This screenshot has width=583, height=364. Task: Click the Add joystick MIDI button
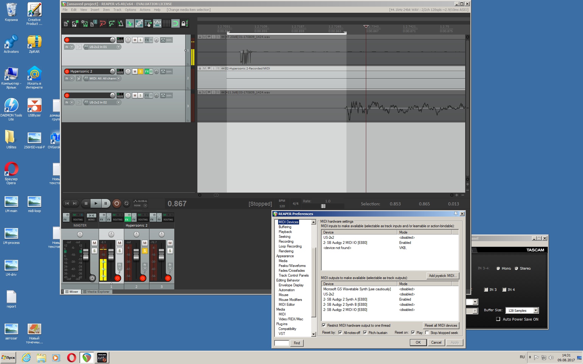point(443,276)
